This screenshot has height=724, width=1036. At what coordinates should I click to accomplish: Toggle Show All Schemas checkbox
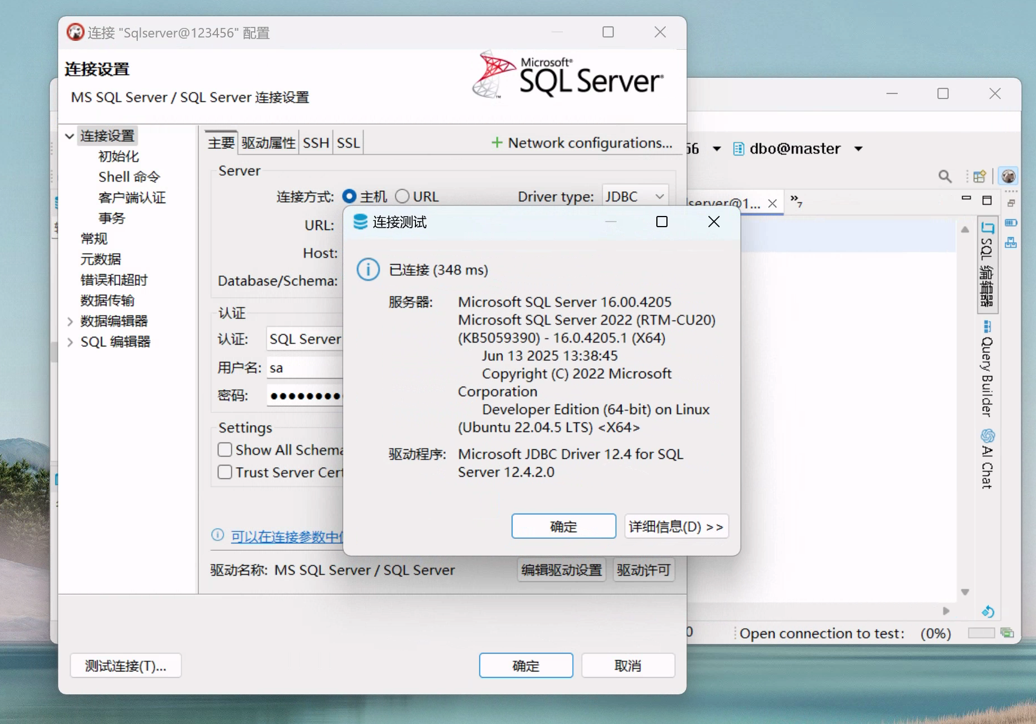(x=225, y=449)
